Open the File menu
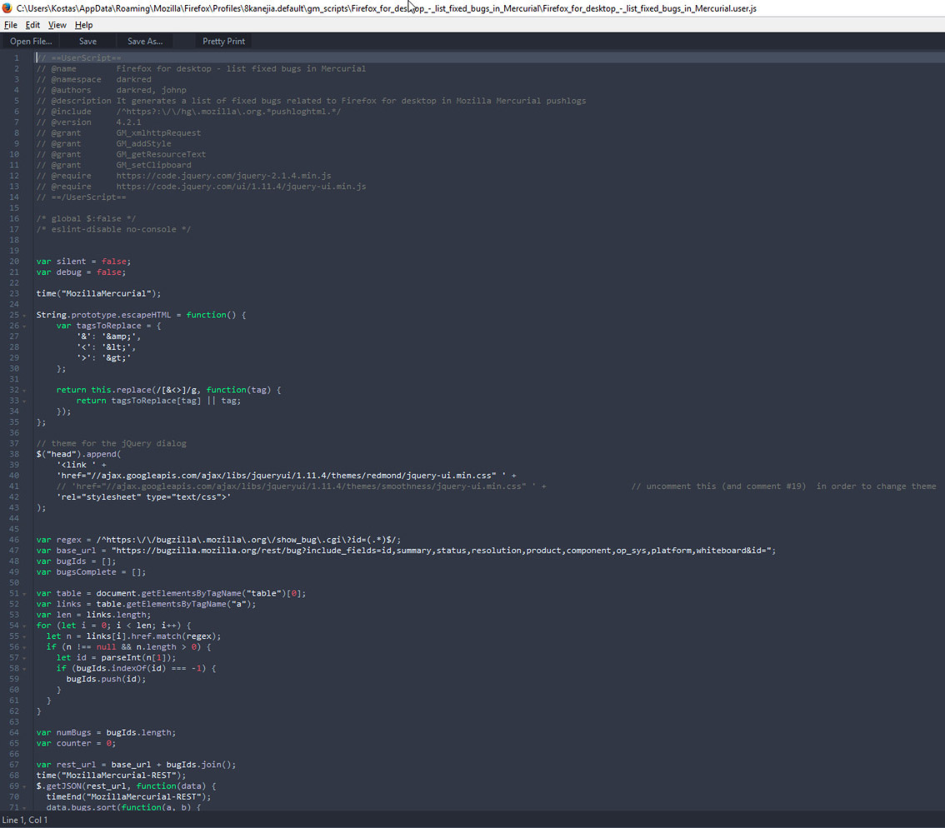 pyautogui.click(x=10, y=25)
